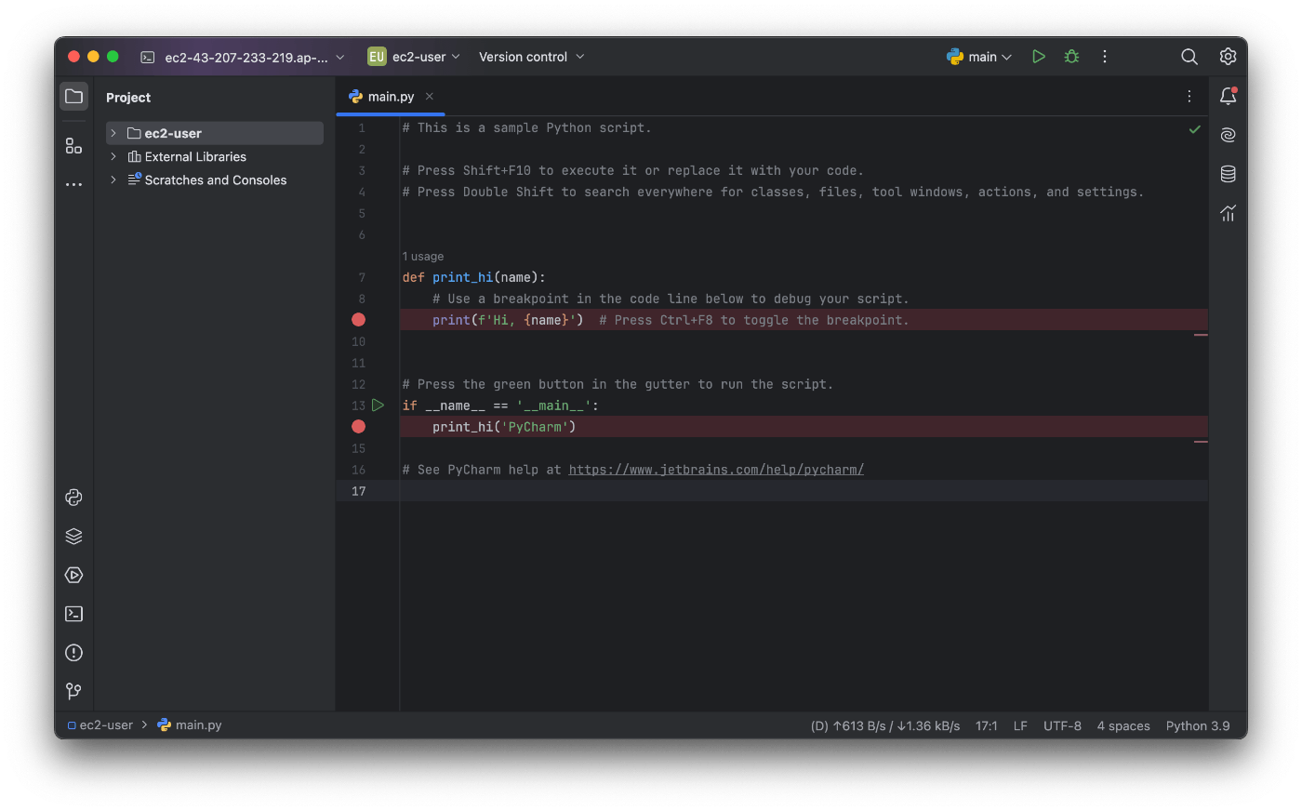Open remote host ec2-43-207-233-219 dropdown

click(x=243, y=57)
